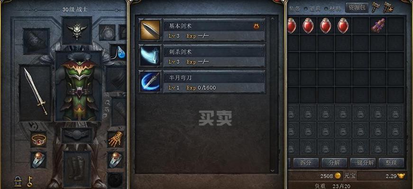The width and height of the screenshot is (413, 189).
Task: Click the purple scroll item in inventory
Action: tap(378, 26)
